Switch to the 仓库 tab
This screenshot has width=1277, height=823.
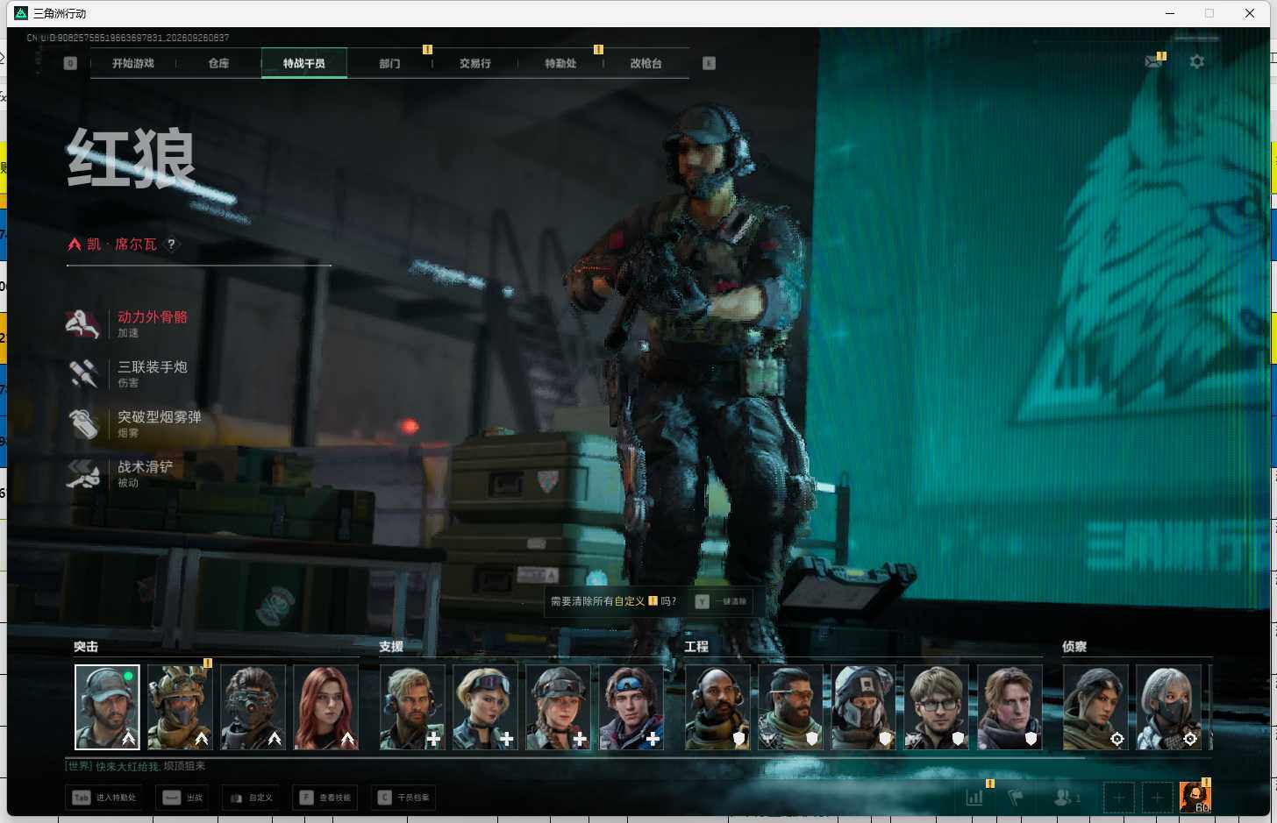click(x=218, y=63)
